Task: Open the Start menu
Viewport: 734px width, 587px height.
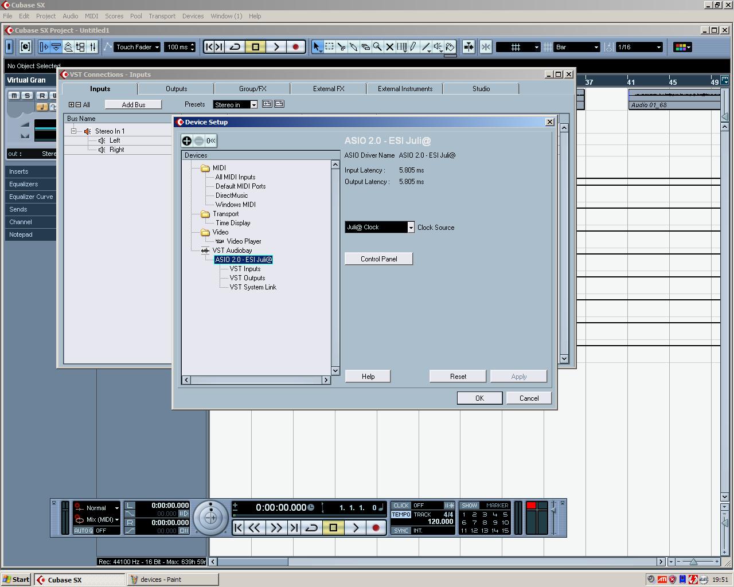Action: [x=16, y=580]
